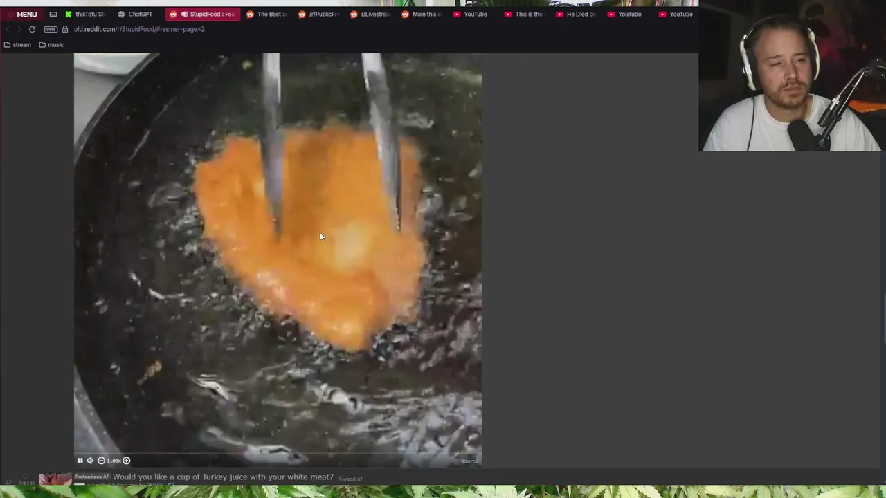The height and width of the screenshot is (498, 886).
Task: Click the video progress bar
Action: [x=278, y=454]
